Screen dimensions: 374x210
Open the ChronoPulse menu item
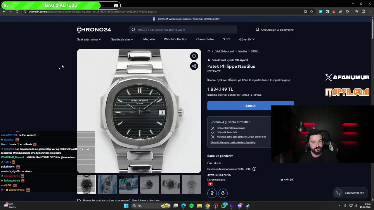pyautogui.click(x=205, y=39)
